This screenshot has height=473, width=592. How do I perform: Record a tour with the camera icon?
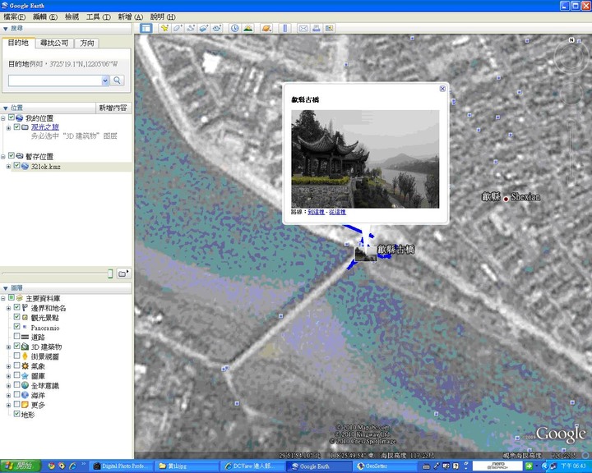[217, 28]
